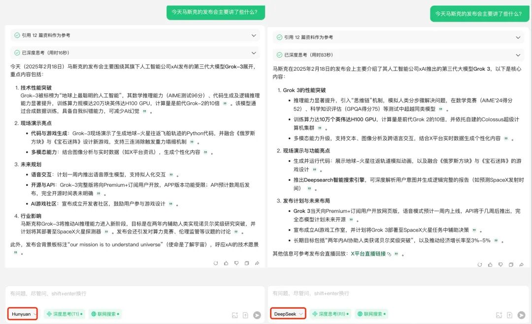Open citation mark after "可减少AI幻觉"
532x324 pixels.
tap(144, 112)
